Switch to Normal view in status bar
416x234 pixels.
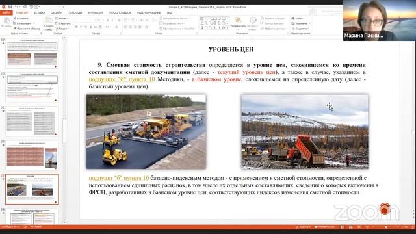(343, 227)
